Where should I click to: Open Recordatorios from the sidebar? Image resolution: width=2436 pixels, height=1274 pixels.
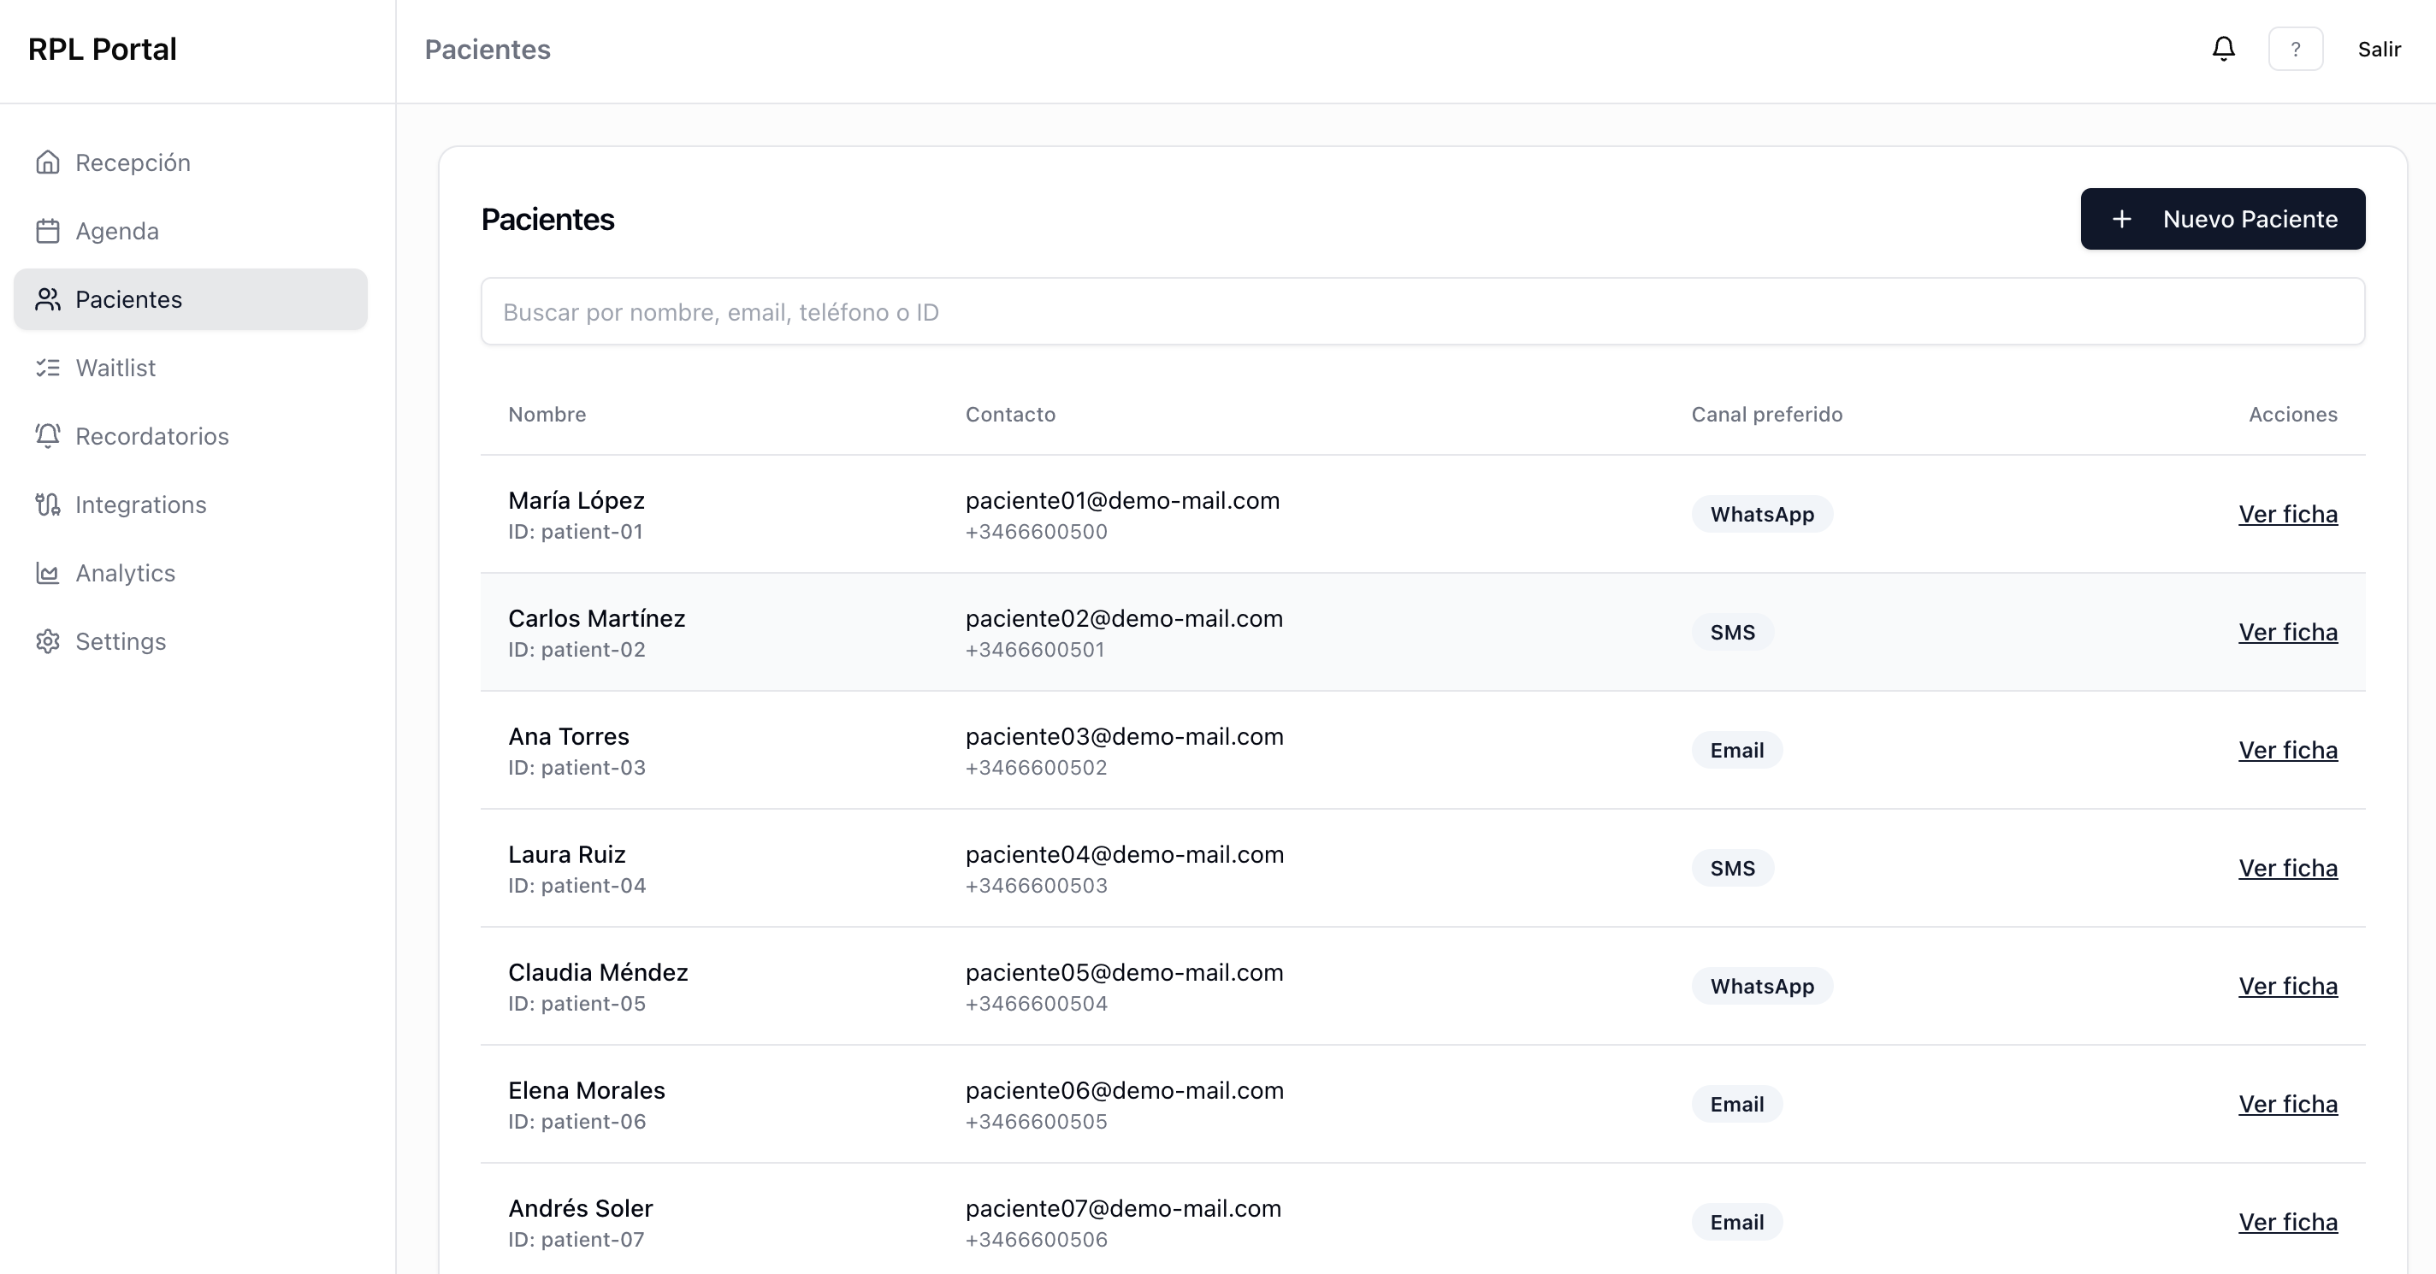point(190,436)
